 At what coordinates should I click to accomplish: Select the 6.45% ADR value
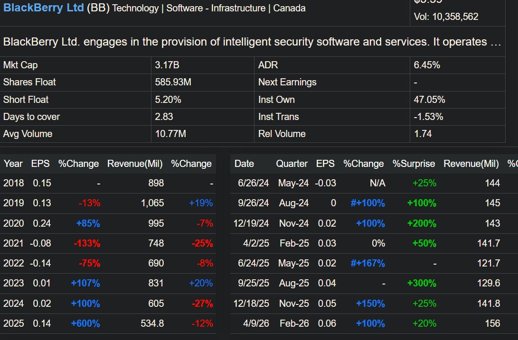(427, 65)
